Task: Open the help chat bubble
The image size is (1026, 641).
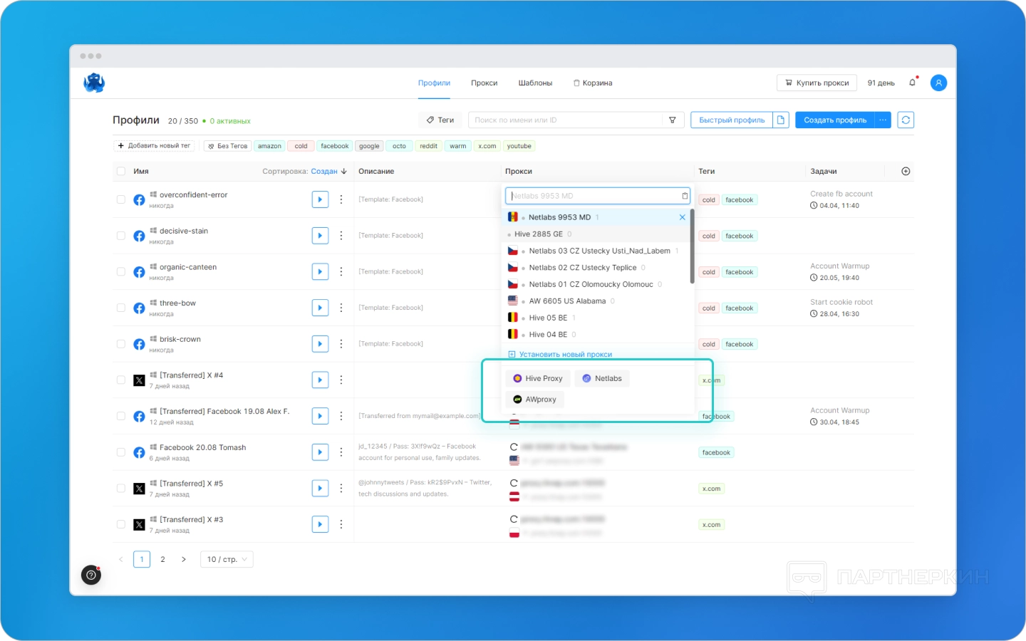Action: (x=91, y=575)
